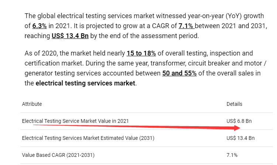This screenshot has height=165, width=277.
Task: Click the US$ 13.4 Bn table cell
Action: tap(240, 138)
